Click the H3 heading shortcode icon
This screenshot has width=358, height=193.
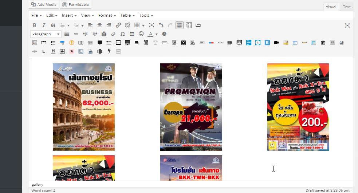click(x=333, y=43)
